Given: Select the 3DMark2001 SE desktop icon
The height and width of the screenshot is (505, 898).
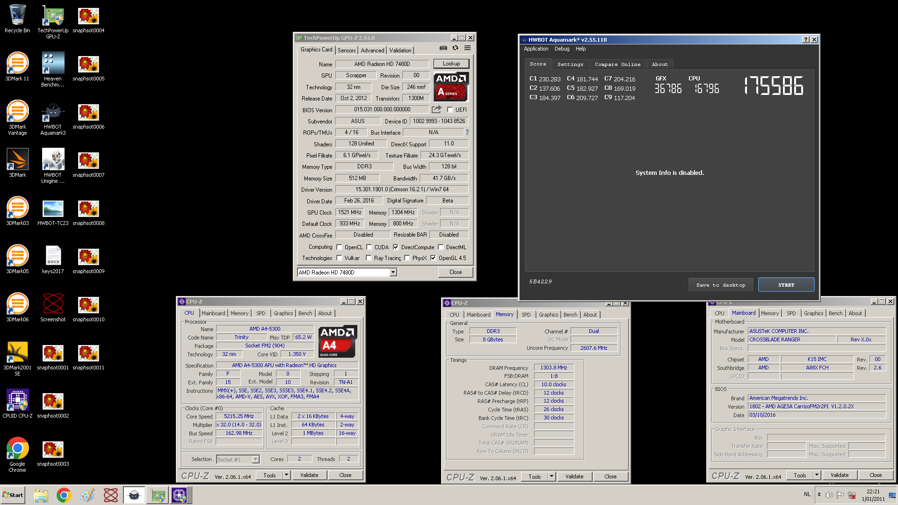Looking at the screenshot, I should click(17, 359).
